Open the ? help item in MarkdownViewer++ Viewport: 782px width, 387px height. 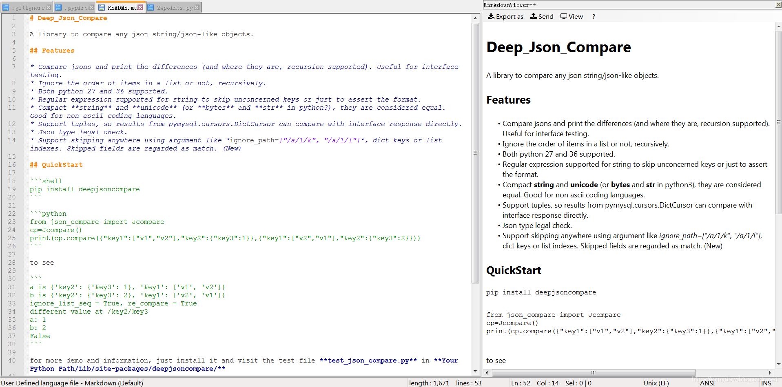tap(594, 17)
